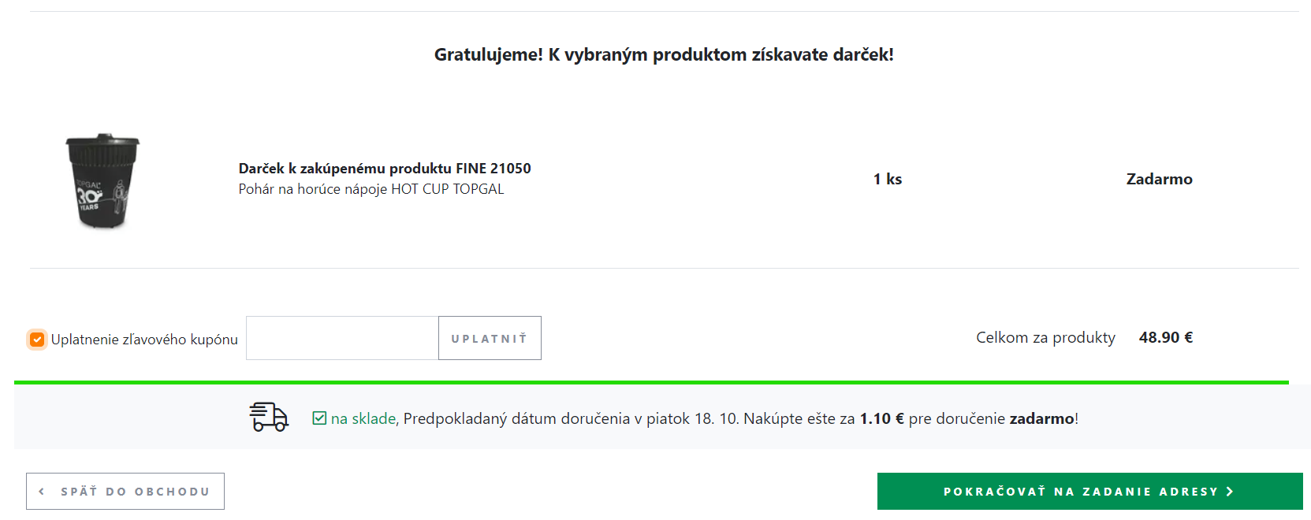
Task: Click the 'UPLATNIŤ' button
Action: (x=490, y=338)
